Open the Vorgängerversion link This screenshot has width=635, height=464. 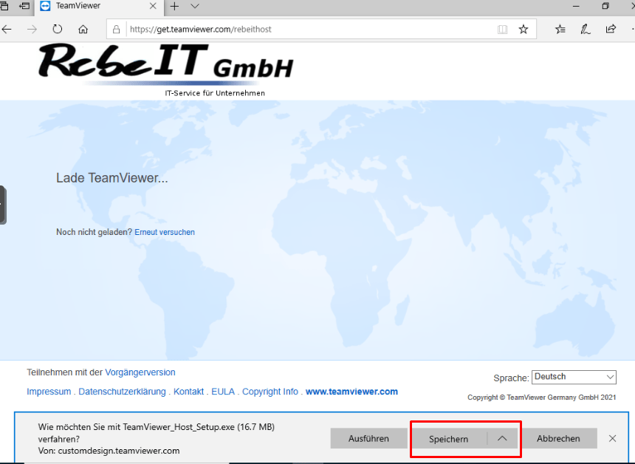[x=140, y=372]
